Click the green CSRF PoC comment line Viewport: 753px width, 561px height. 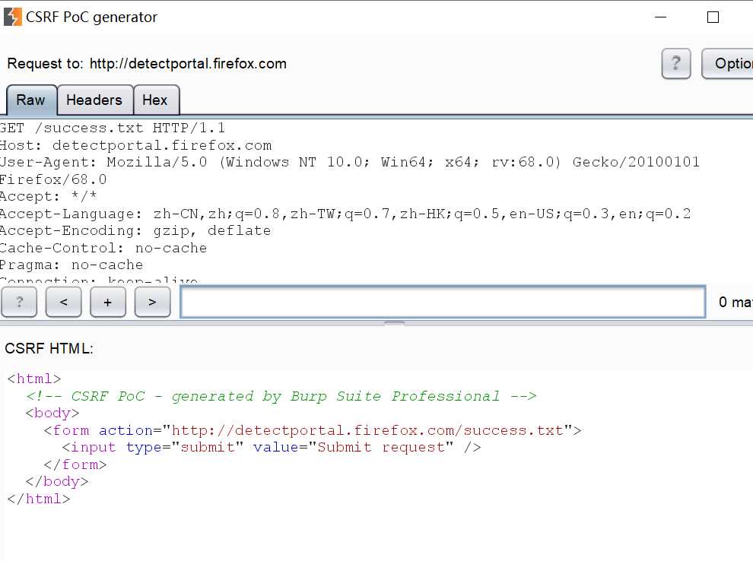pos(281,396)
